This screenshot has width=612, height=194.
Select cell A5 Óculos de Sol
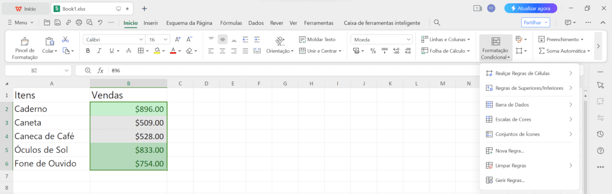(52, 150)
